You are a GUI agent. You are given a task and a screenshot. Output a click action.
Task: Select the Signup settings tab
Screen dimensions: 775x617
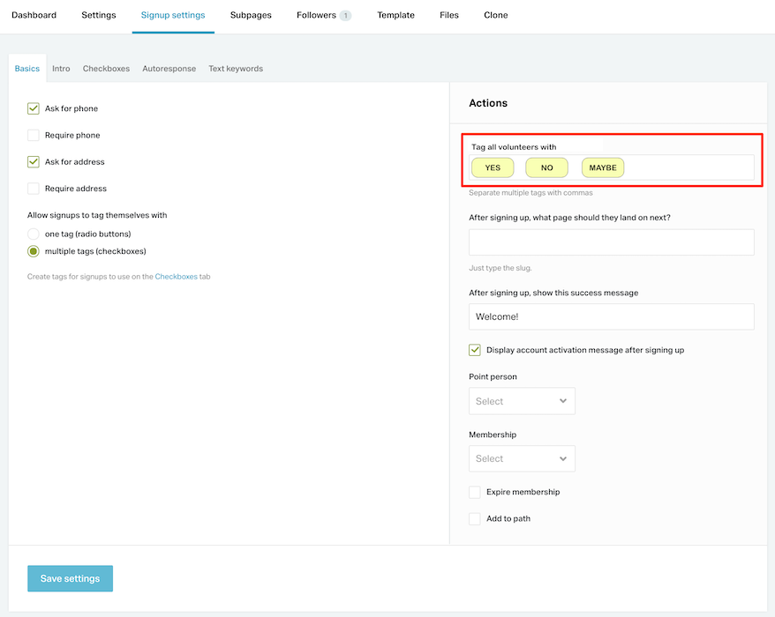[x=173, y=15]
